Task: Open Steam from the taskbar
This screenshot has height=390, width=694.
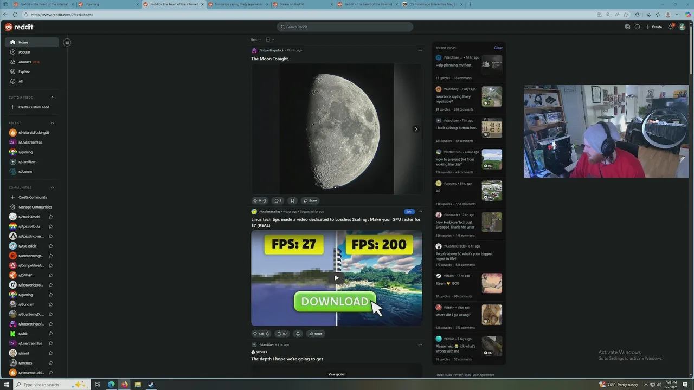Action: pyautogui.click(x=151, y=385)
